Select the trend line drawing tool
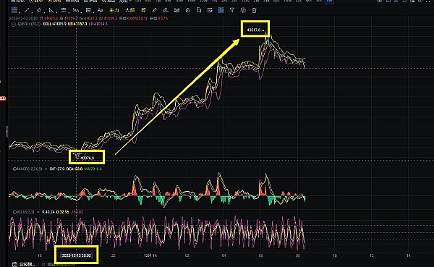Image resolution: width=434 pixels, height=267 pixels. [x=27, y=11]
